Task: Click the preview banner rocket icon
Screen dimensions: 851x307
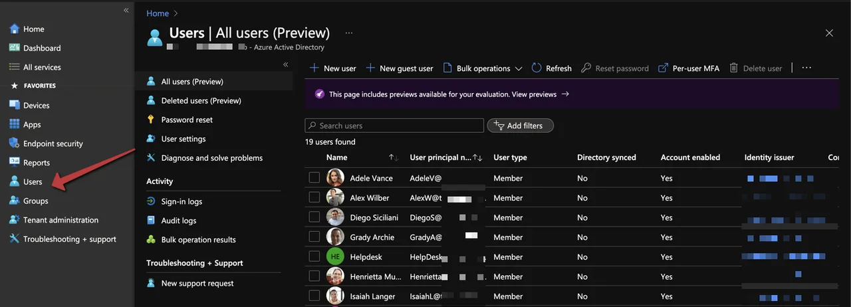Action: (x=320, y=94)
